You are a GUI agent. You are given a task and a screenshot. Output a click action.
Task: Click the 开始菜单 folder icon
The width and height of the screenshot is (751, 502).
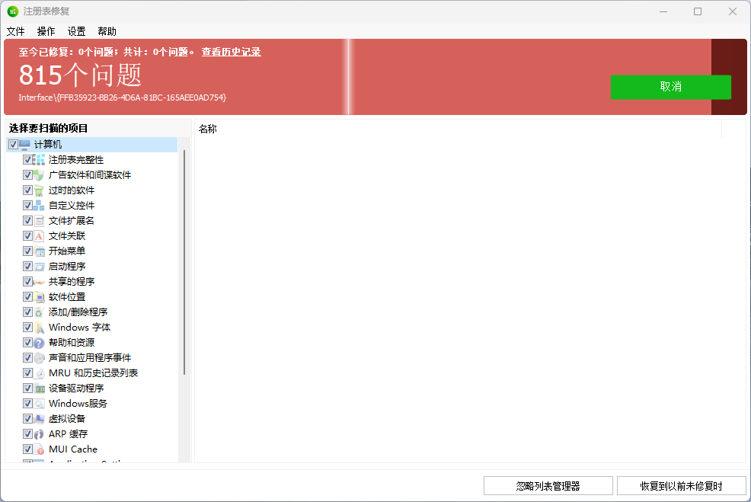tap(40, 251)
